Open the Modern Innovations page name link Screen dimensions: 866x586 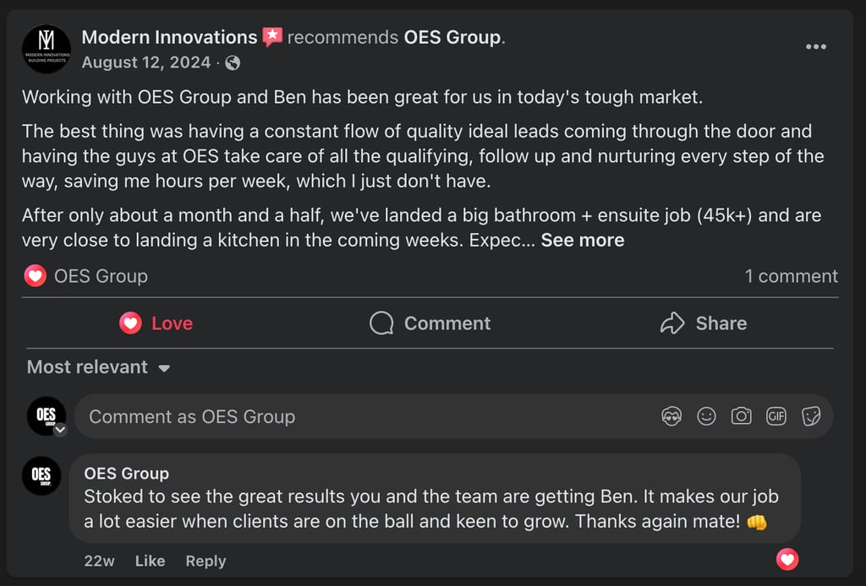click(x=169, y=37)
